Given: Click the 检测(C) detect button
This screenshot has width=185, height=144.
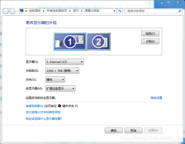Looking at the screenshot, I should tap(150, 34).
